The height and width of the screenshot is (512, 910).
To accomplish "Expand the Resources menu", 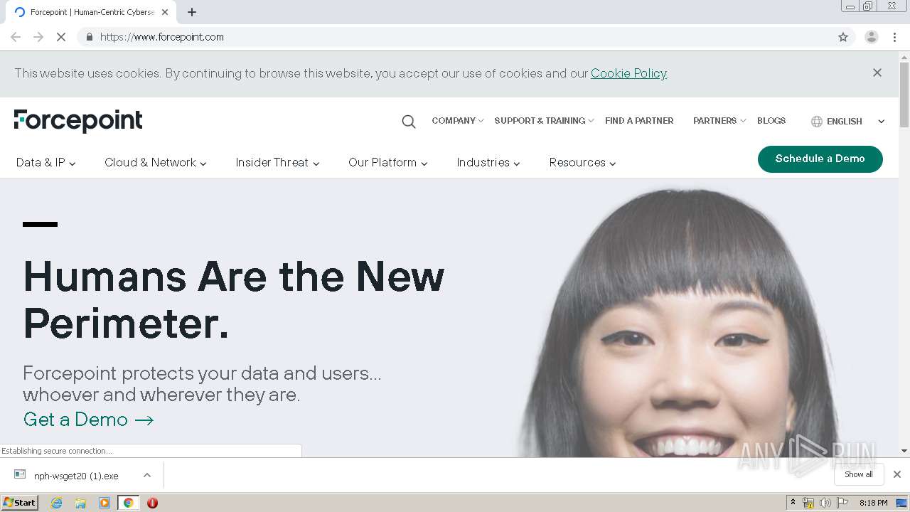I will click(x=583, y=162).
